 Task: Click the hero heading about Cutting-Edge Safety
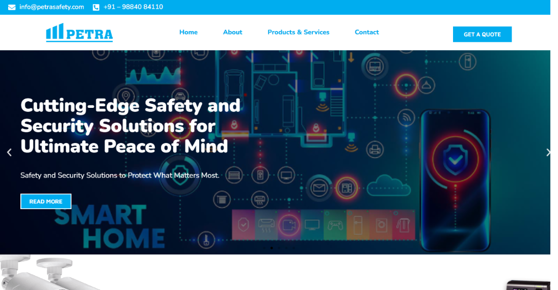130,126
